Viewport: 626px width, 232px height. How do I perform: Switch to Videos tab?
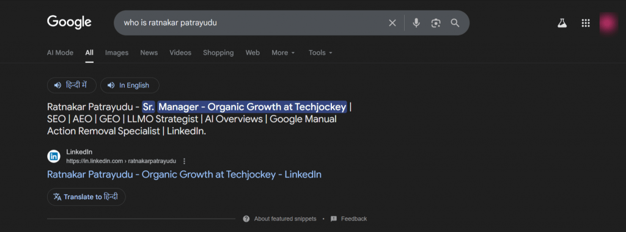[x=180, y=53]
